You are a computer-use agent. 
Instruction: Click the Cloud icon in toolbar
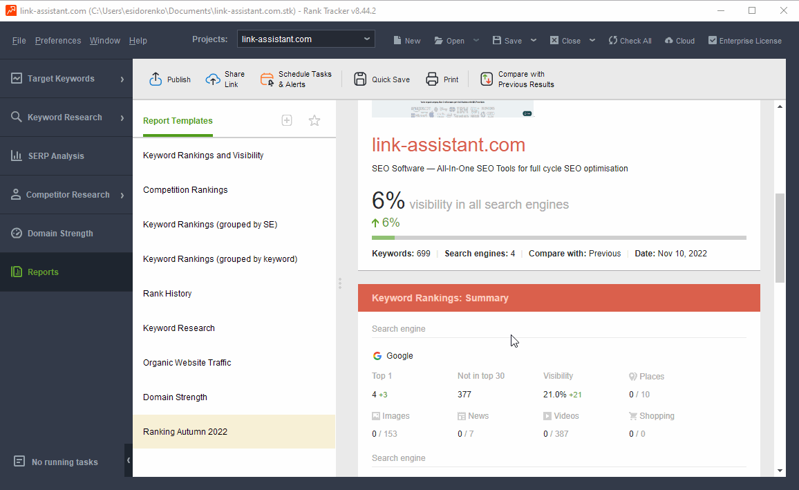click(x=669, y=40)
